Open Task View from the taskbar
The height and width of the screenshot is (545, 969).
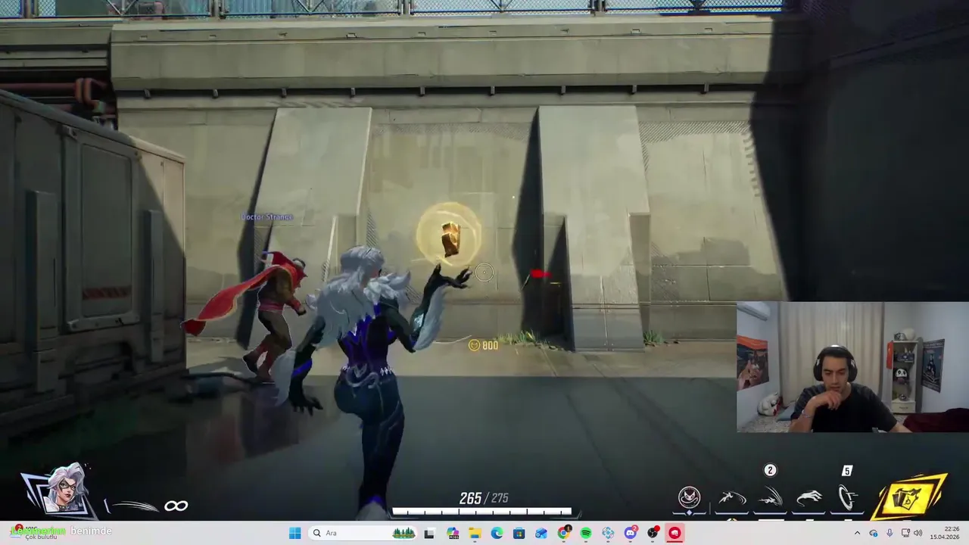(x=430, y=533)
